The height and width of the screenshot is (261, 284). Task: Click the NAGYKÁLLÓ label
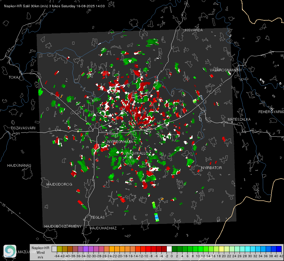pos(138,153)
